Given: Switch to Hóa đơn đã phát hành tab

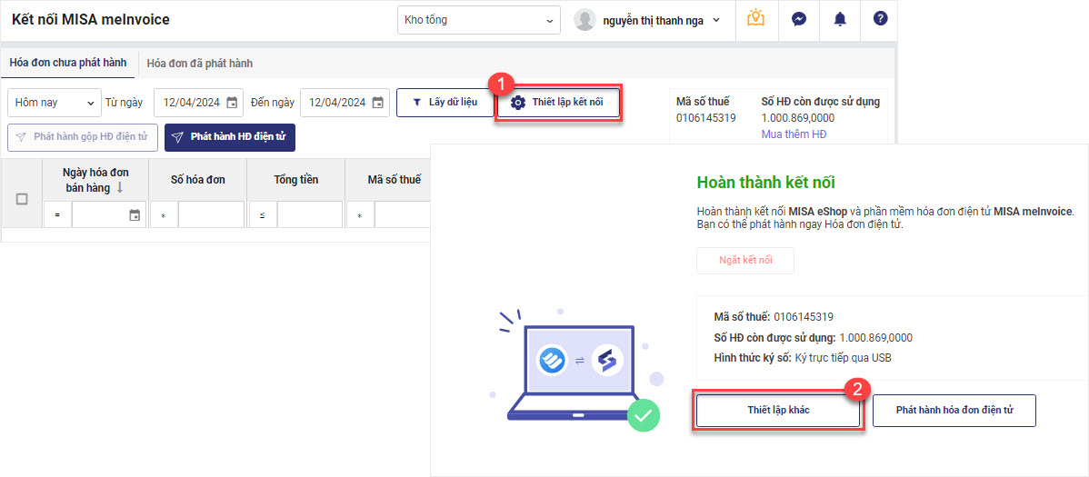Looking at the screenshot, I should point(200,64).
